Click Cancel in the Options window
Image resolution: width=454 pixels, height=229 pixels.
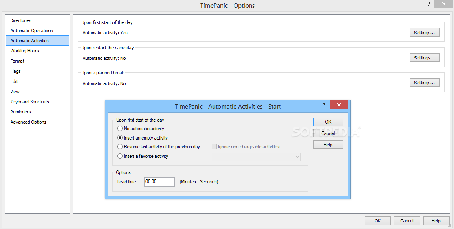407,220
